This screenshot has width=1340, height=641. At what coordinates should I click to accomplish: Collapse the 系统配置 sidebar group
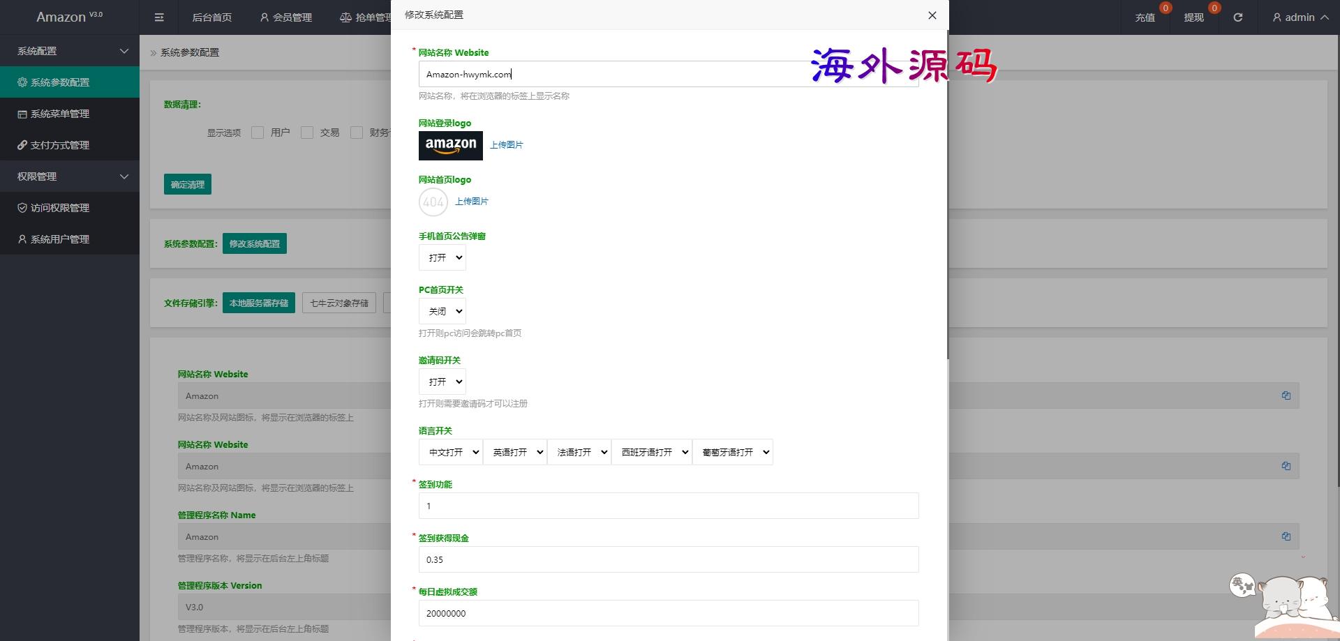(70, 51)
